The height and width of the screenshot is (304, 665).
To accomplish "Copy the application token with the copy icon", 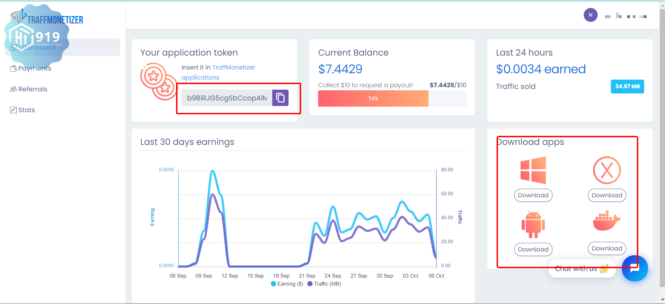I will pos(280,98).
